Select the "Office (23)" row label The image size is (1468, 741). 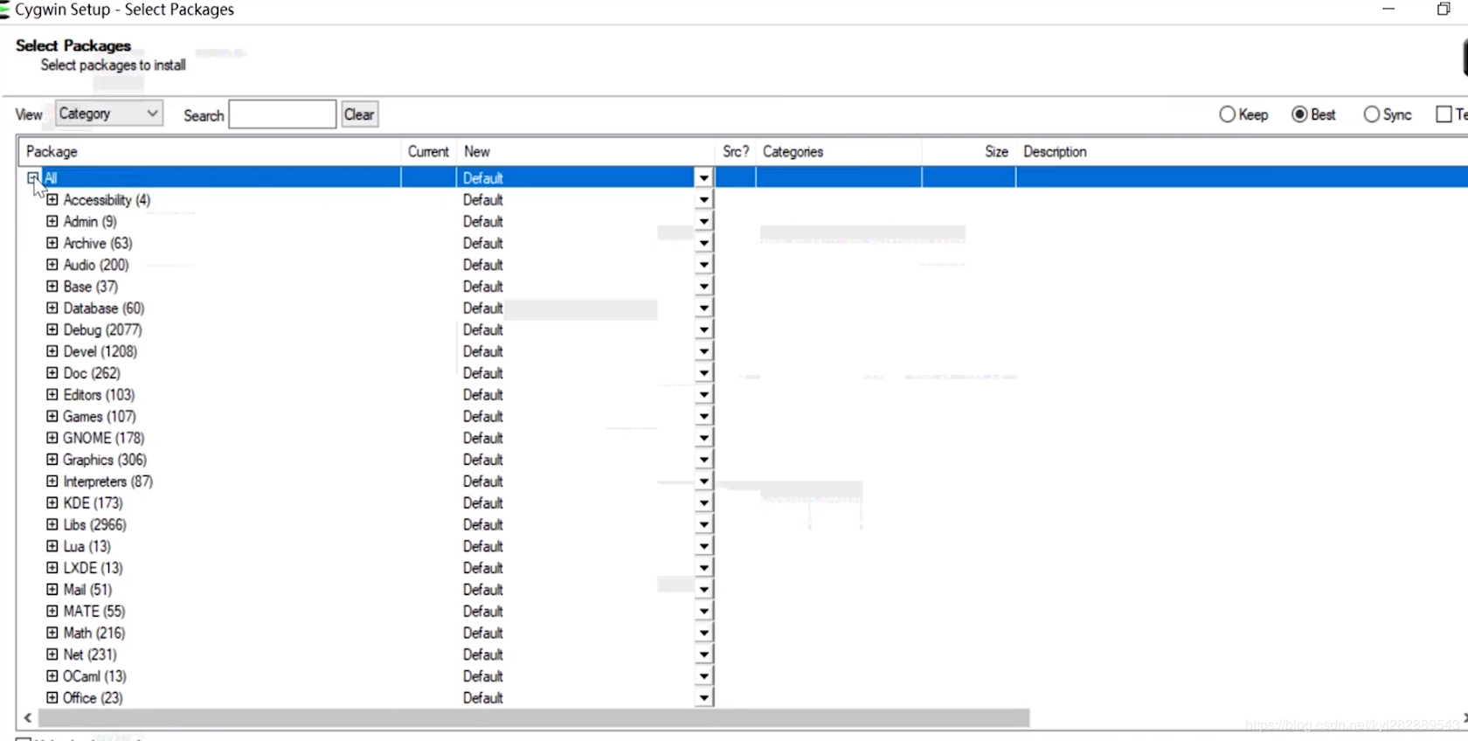pyautogui.click(x=93, y=698)
